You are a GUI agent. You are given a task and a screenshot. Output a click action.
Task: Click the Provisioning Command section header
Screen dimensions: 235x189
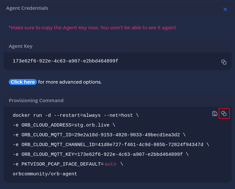point(36,101)
